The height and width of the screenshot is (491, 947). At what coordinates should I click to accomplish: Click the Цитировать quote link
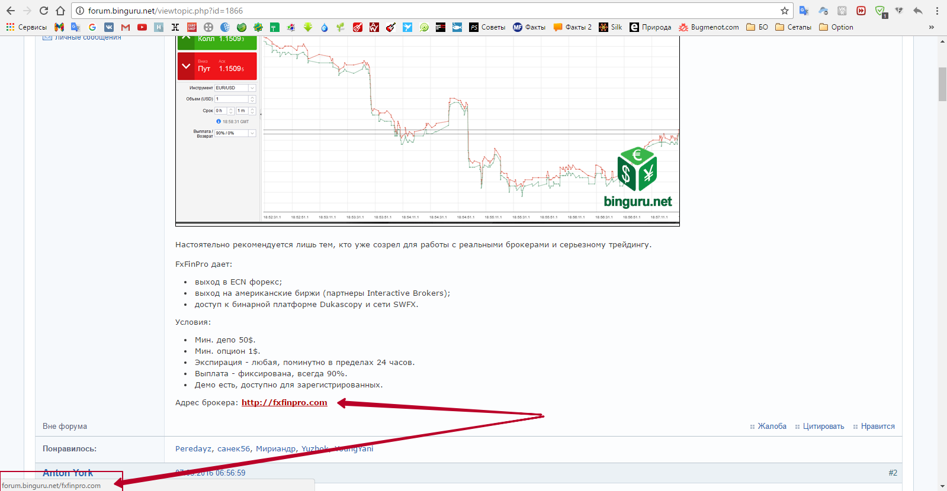tap(823, 426)
